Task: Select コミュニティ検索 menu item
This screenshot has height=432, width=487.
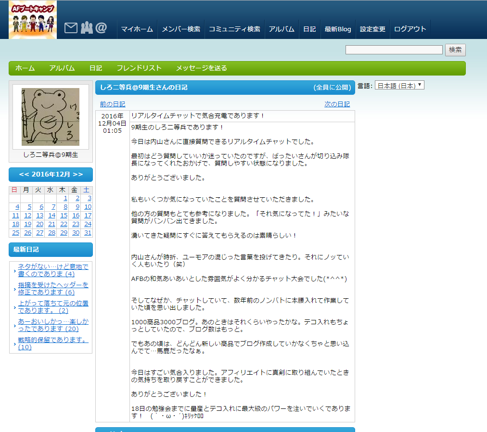Action: 234,29
